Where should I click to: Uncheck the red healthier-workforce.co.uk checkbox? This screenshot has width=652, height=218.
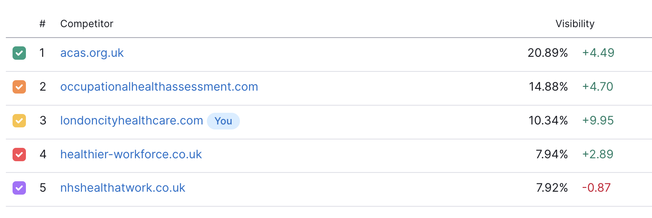point(19,155)
